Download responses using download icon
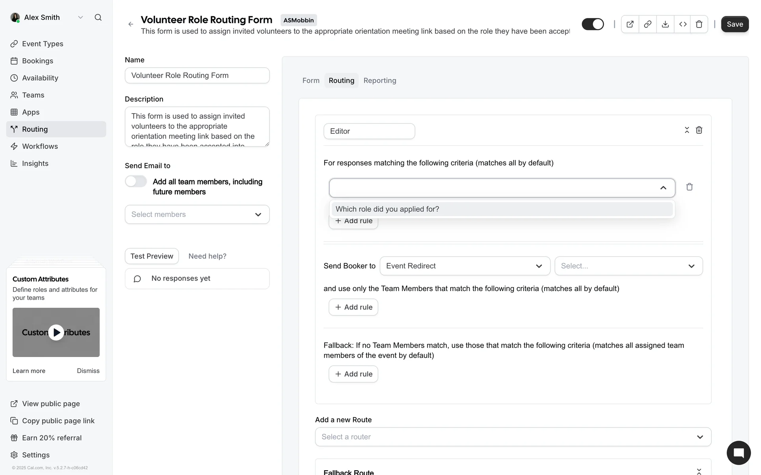Screen dimensions: 761x475 click(x=665, y=24)
